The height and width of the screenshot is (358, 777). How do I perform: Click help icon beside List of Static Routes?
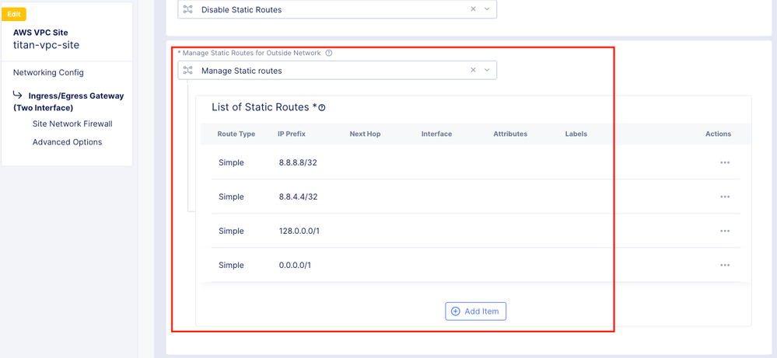point(322,108)
